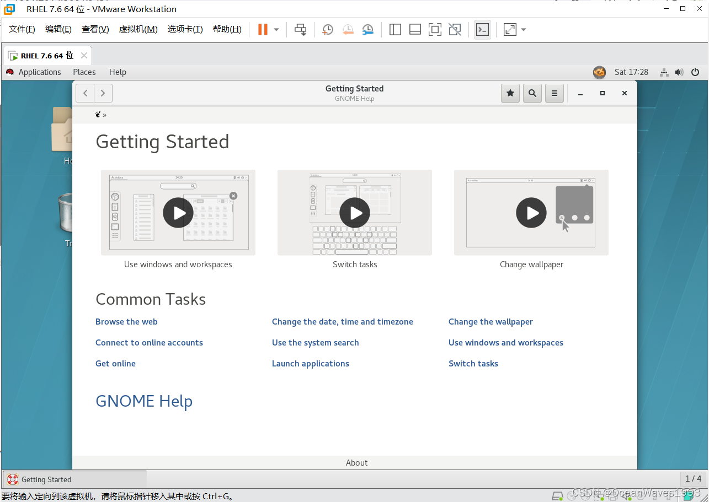
Task: Revert to snapshot using the orange clock icon
Action: [348, 30]
